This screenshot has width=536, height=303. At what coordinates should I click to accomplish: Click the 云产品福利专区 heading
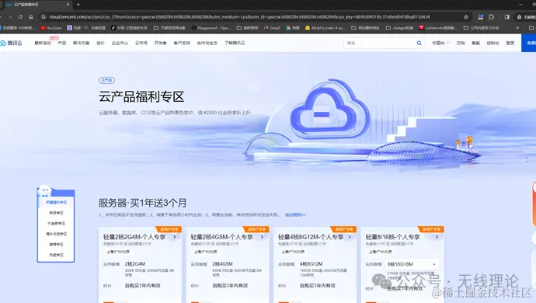(x=141, y=97)
